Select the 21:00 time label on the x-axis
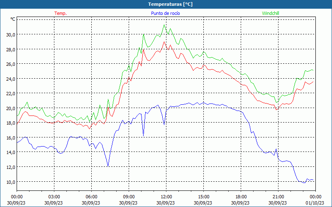The width and height of the screenshot is (332, 207). click(x=278, y=197)
